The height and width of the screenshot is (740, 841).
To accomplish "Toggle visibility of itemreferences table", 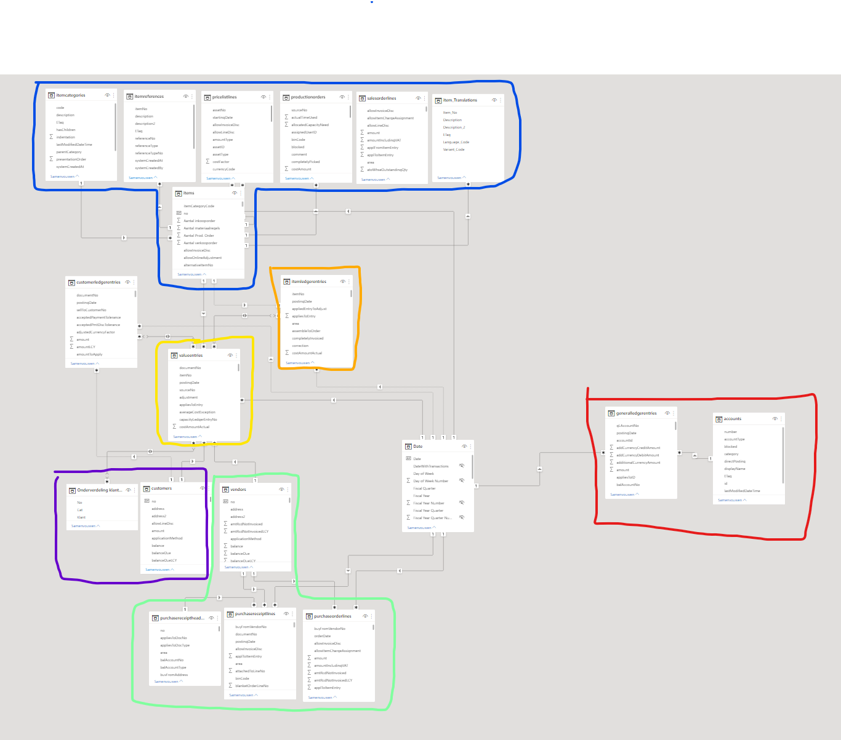I will 186,97.
